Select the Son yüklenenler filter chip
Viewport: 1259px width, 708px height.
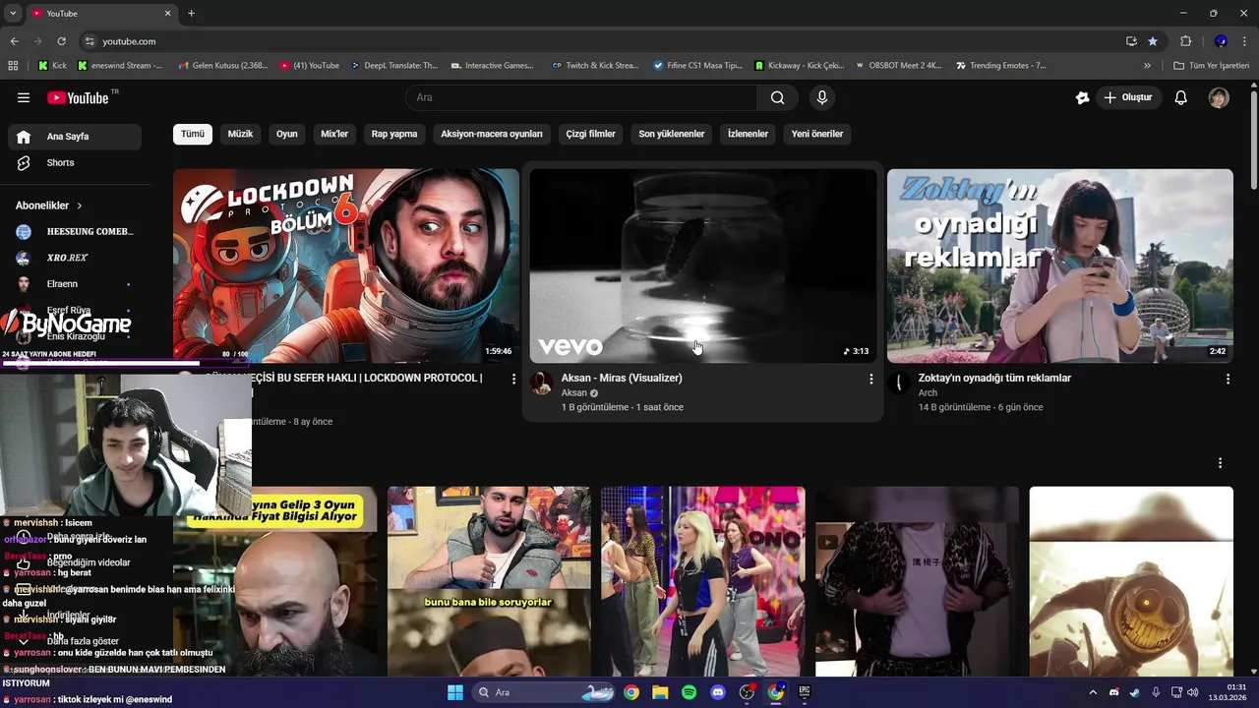tap(672, 134)
